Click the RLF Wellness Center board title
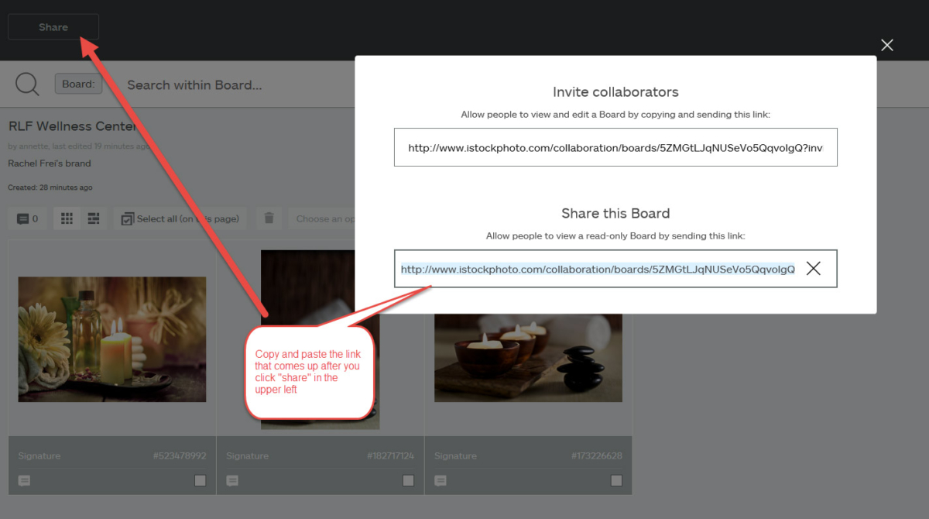929x519 pixels. point(73,126)
